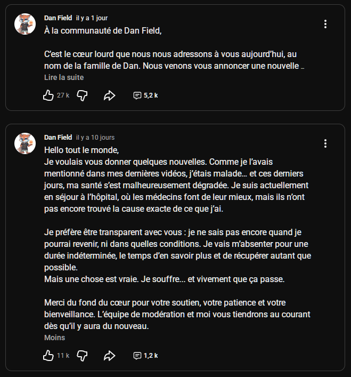Click the "À la communauté de Dan Field" text

102,30
